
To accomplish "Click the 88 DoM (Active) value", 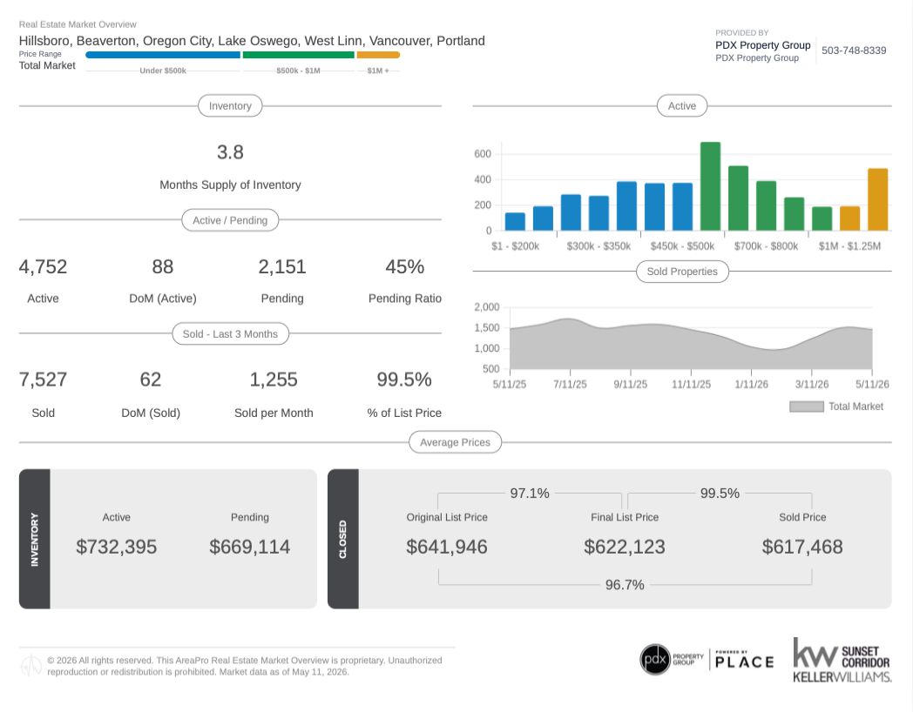I will [162, 267].
